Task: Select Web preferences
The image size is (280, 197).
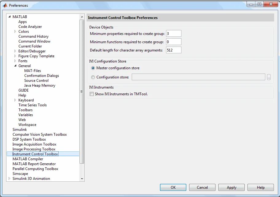Action: [x=22, y=120]
